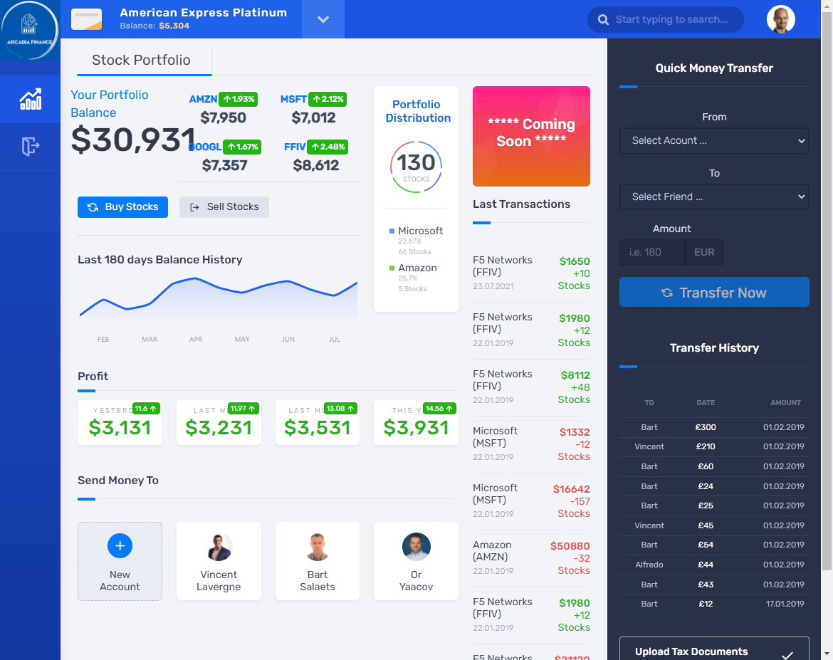833x660 pixels.
Task: Click the logout sidebar icon
Action: click(31, 146)
